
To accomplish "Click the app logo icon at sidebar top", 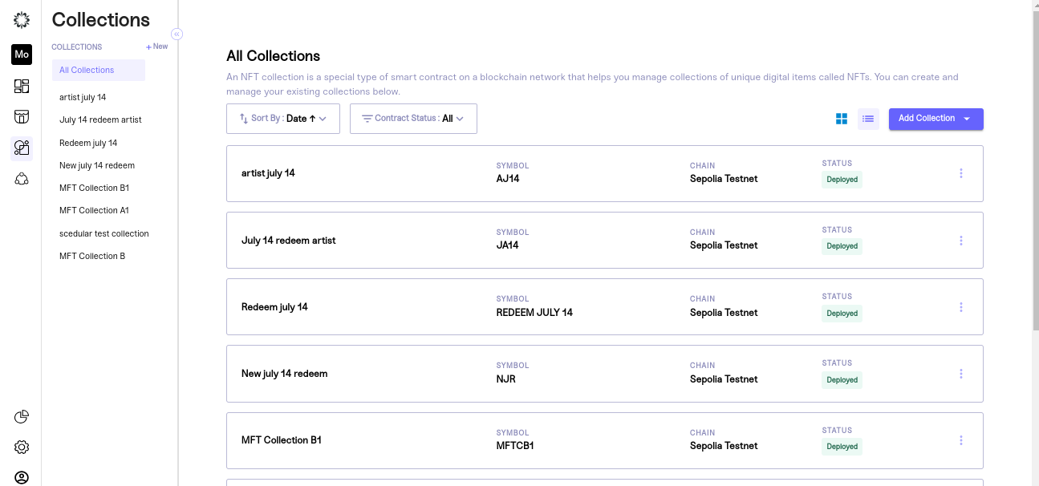I will click(22, 20).
